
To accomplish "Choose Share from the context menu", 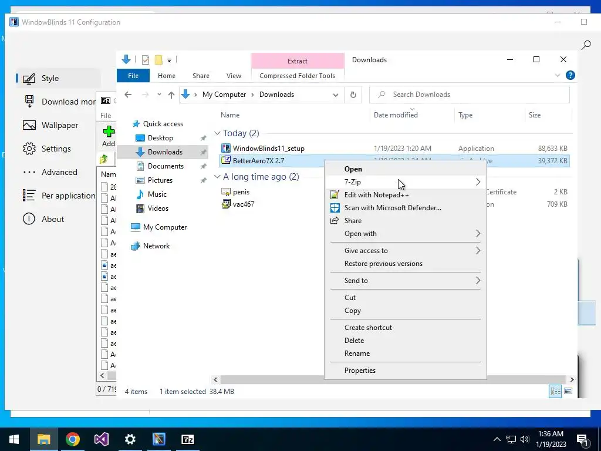I will (406, 221).
